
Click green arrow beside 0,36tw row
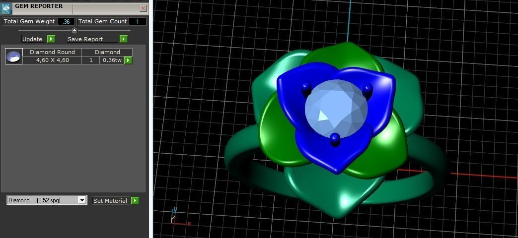click(128, 60)
